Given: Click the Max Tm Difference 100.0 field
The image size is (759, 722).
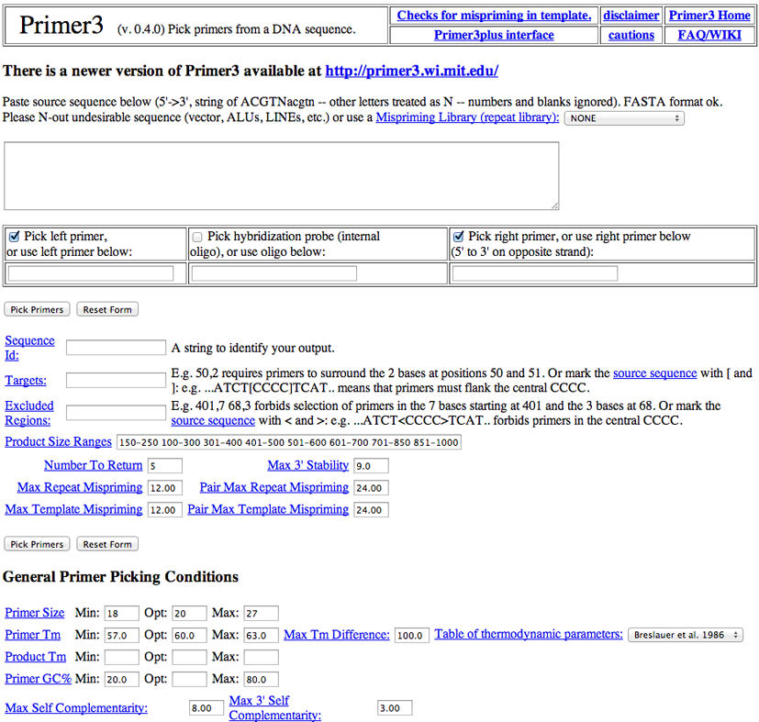Looking at the screenshot, I should click(x=412, y=635).
